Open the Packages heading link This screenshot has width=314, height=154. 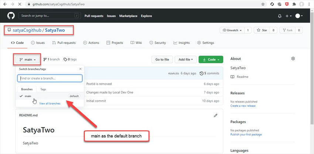238,122
